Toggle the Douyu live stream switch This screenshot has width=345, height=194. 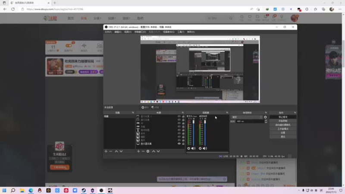tap(69, 46)
